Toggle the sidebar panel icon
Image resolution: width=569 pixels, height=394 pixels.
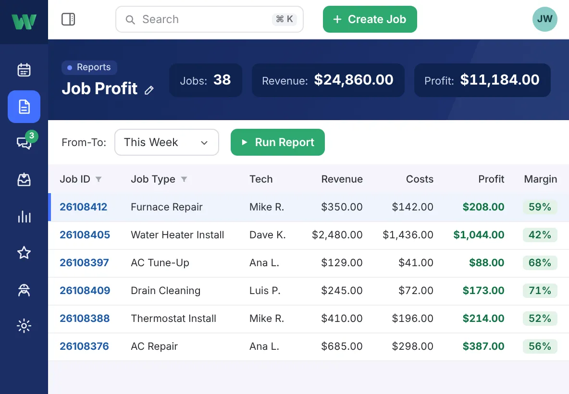pyautogui.click(x=68, y=19)
